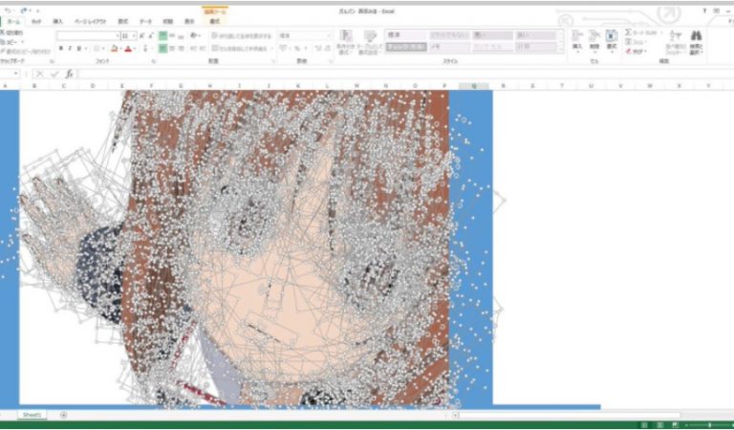734x430 pixels.
Task: Decrease font size with smaller A icon
Action: [151, 35]
